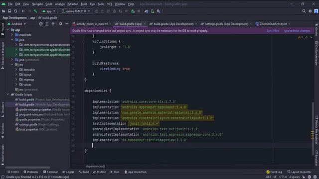The width and height of the screenshot is (319, 179).
Task: Open the SDK Manager toolbar icon
Action: click(159, 11)
